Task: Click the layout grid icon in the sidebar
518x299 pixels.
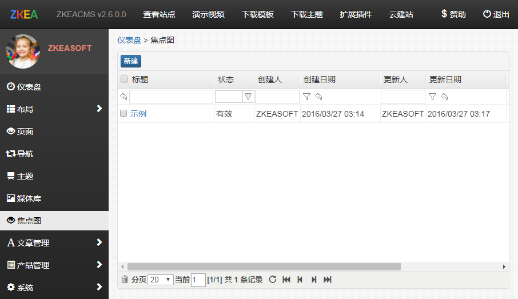Action: [x=11, y=109]
